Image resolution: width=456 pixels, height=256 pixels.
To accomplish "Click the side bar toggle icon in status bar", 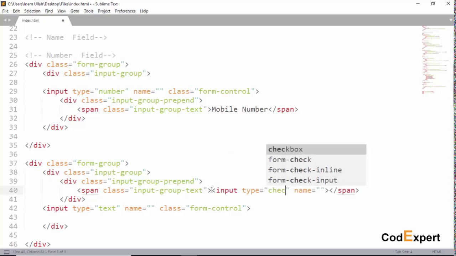I will [6, 252].
